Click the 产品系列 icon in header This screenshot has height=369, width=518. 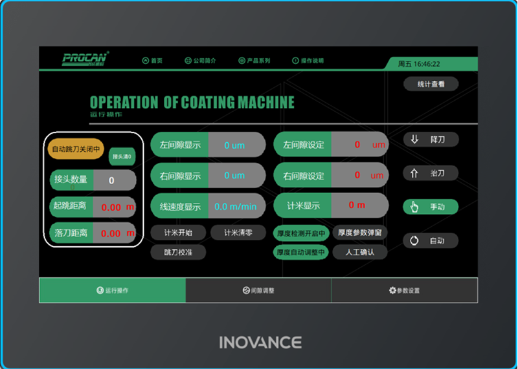(x=242, y=61)
